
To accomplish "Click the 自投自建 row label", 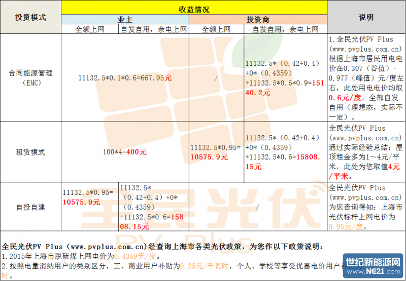I will (30, 207).
